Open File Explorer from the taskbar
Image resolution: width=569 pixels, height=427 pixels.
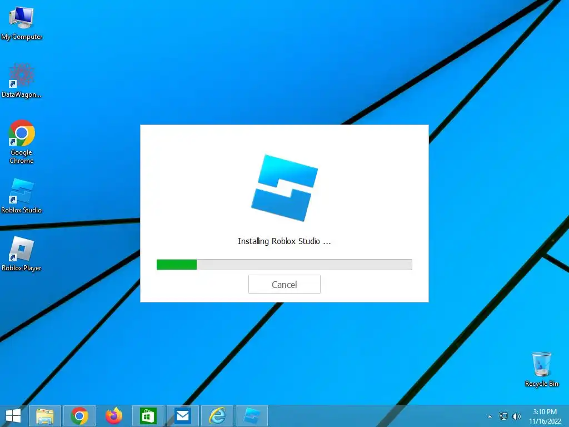(x=45, y=416)
